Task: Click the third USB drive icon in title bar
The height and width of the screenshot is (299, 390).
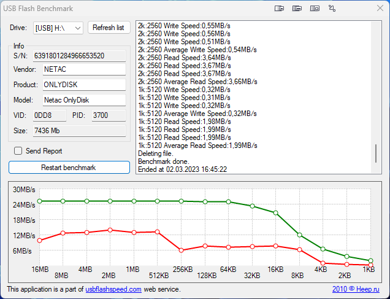Action: pyautogui.click(x=315, y=9)
